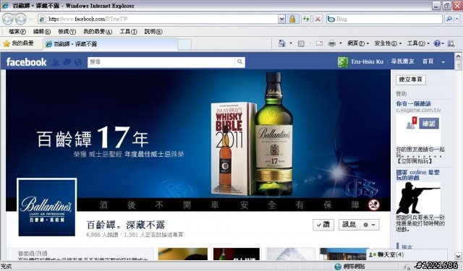Open the 編輯(E) menu
This screenshot has height=271, width=463.
[42, 32]
